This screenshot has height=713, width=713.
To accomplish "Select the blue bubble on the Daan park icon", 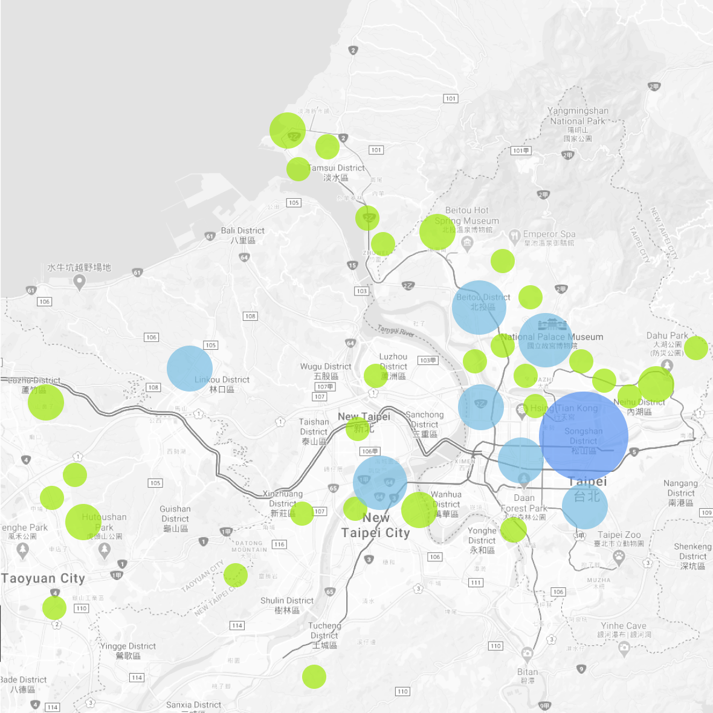I will click(521, 460).
